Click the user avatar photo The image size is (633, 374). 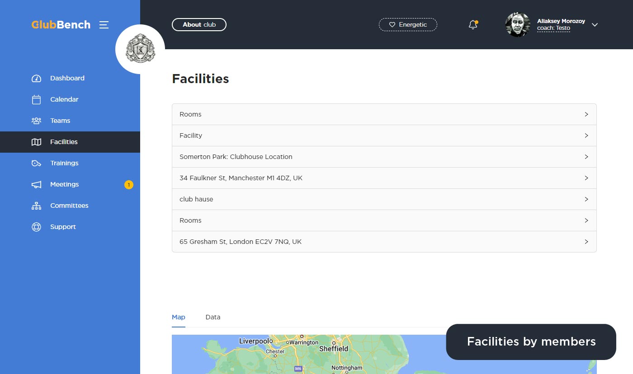click(518, 25)
